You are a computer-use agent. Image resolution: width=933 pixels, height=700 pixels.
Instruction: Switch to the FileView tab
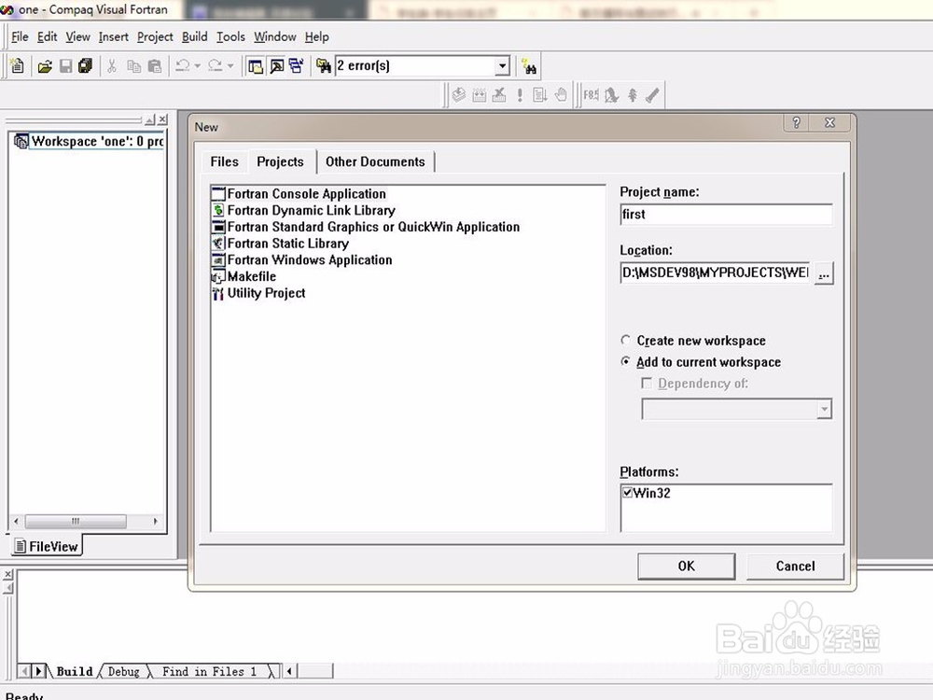coord(47,546)
